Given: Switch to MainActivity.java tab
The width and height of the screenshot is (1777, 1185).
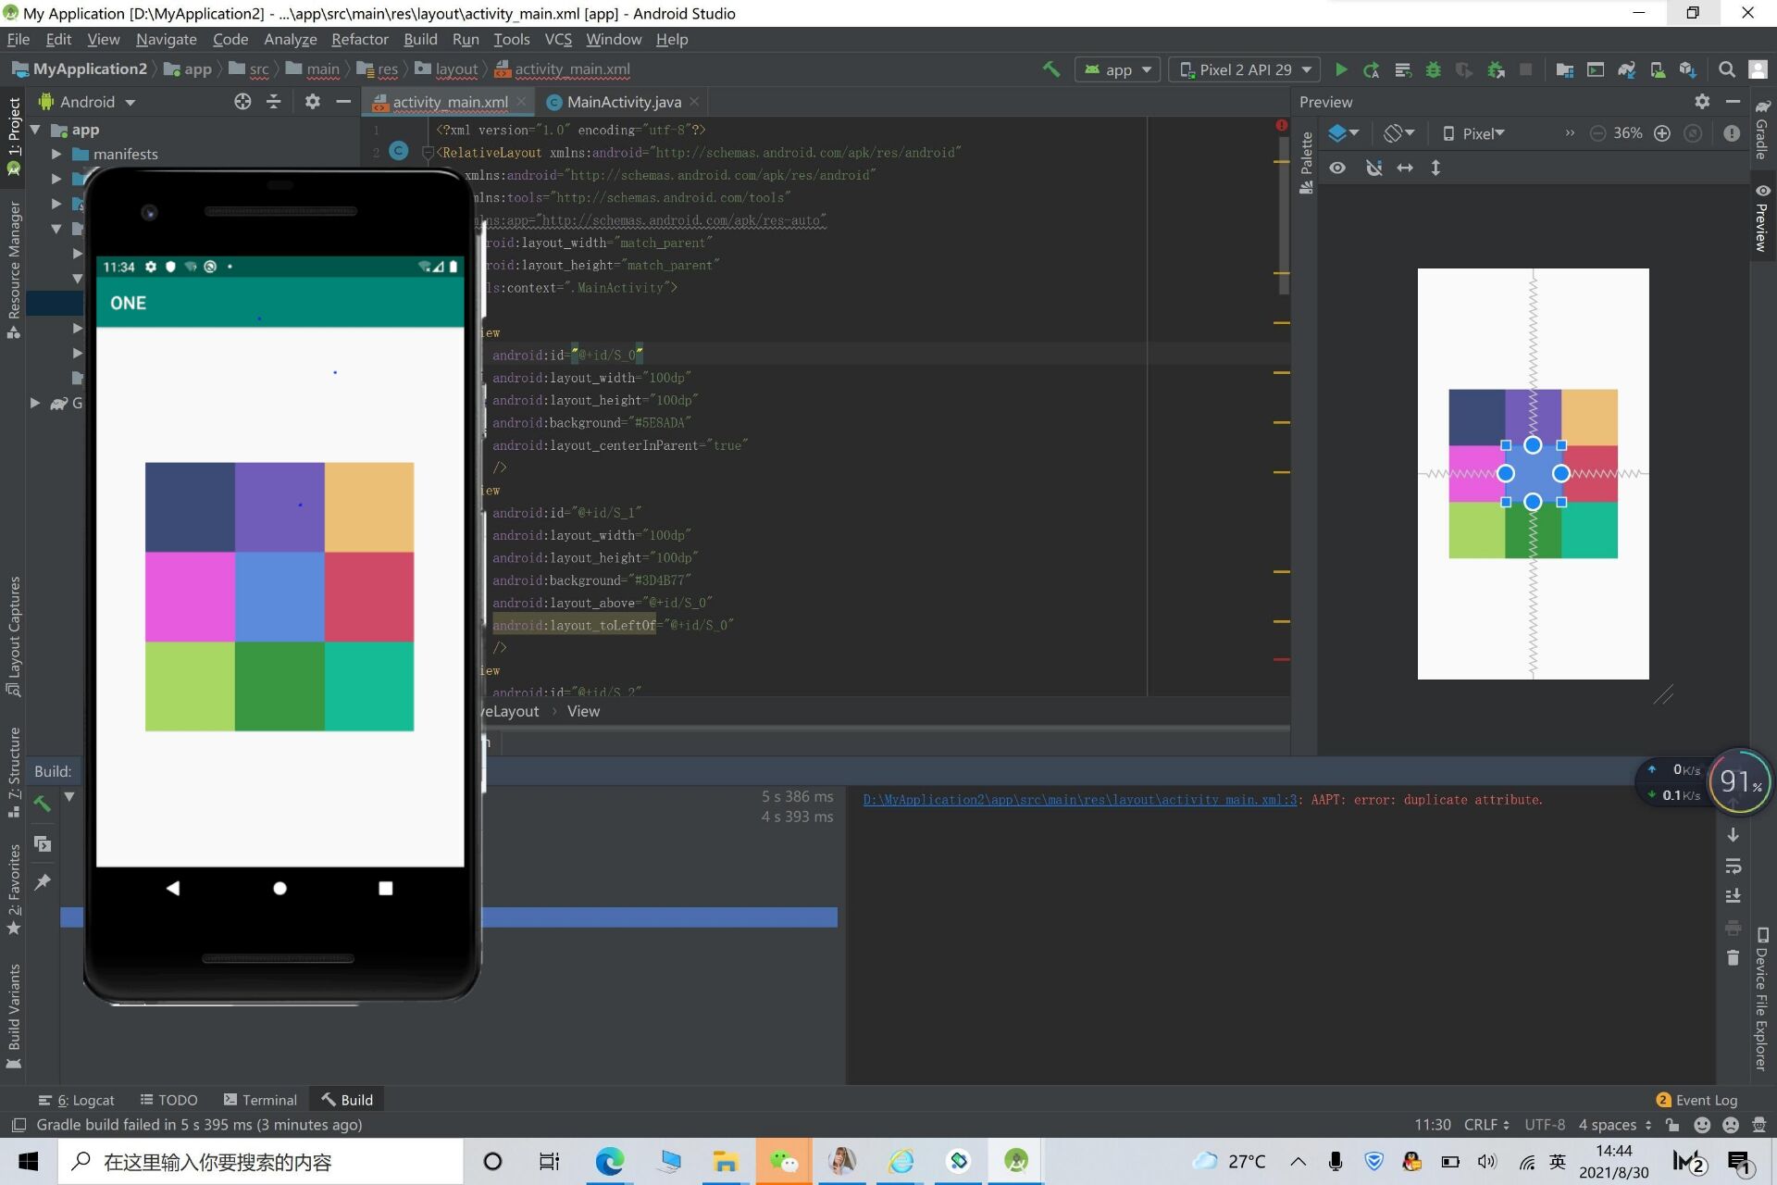Looking at the screenshot, I should tap(623, 102).
